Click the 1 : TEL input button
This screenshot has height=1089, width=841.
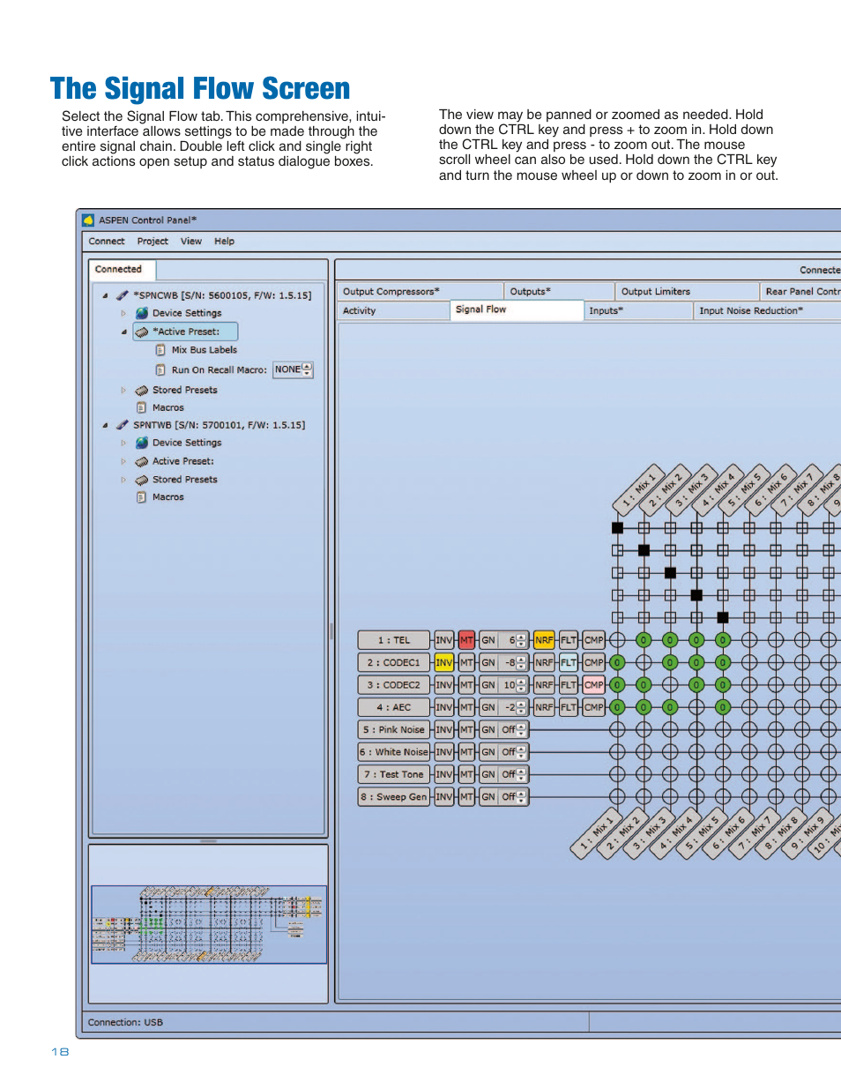(394, 640)
